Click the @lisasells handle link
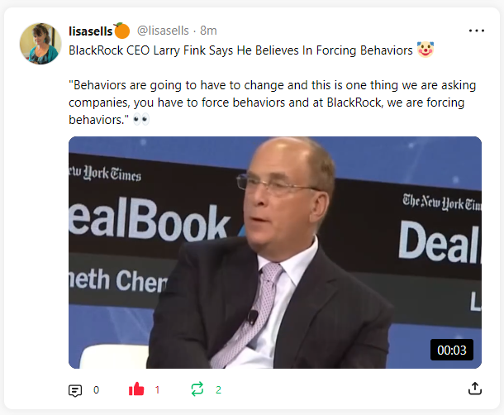This screenshot has width=504, height=415. coord(163,31)
